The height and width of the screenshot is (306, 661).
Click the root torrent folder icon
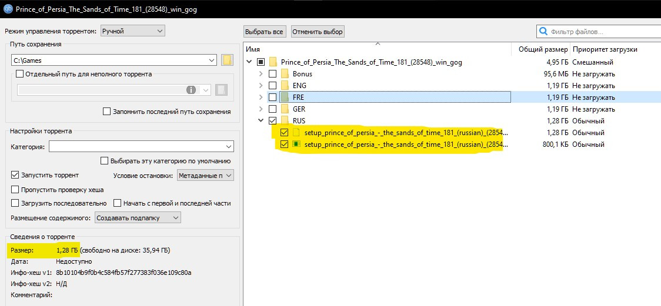[273, 62]
